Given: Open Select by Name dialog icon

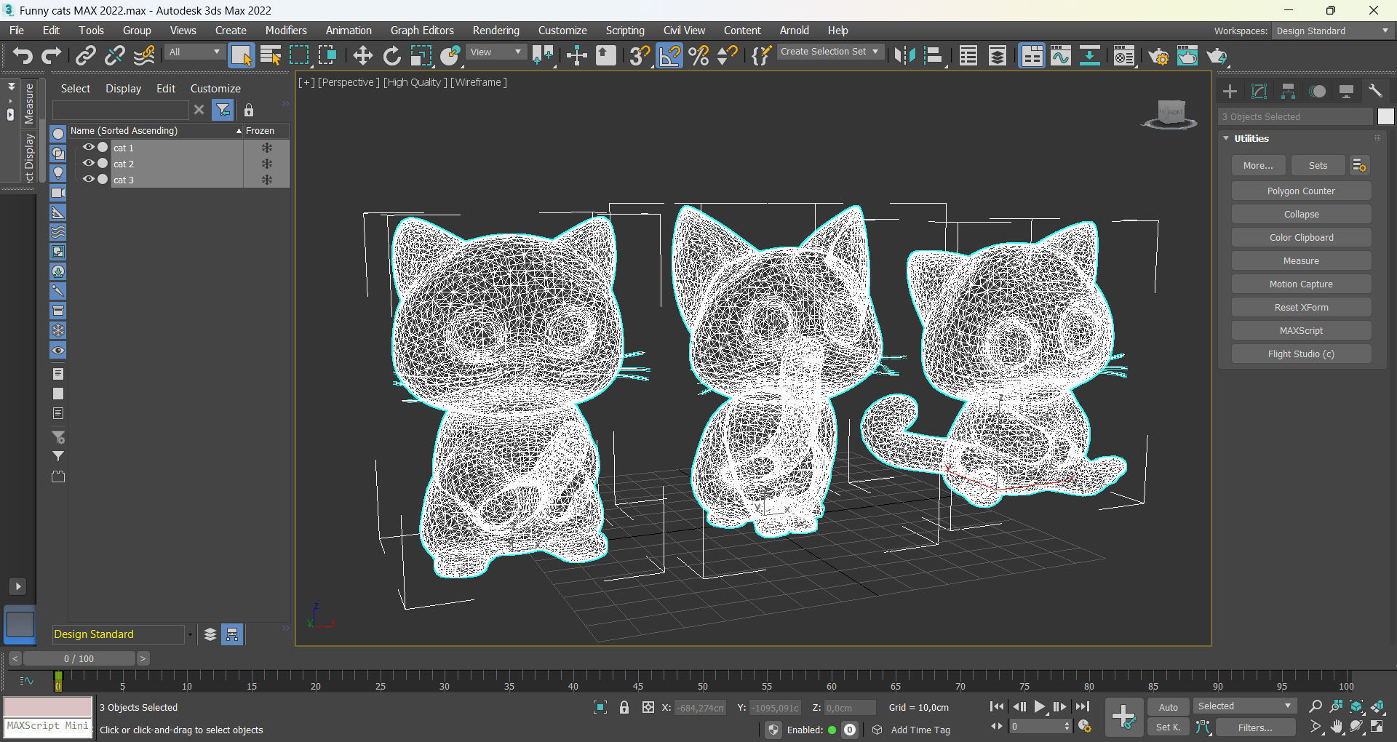Looking at the screenshot, I should click(271, 55).
